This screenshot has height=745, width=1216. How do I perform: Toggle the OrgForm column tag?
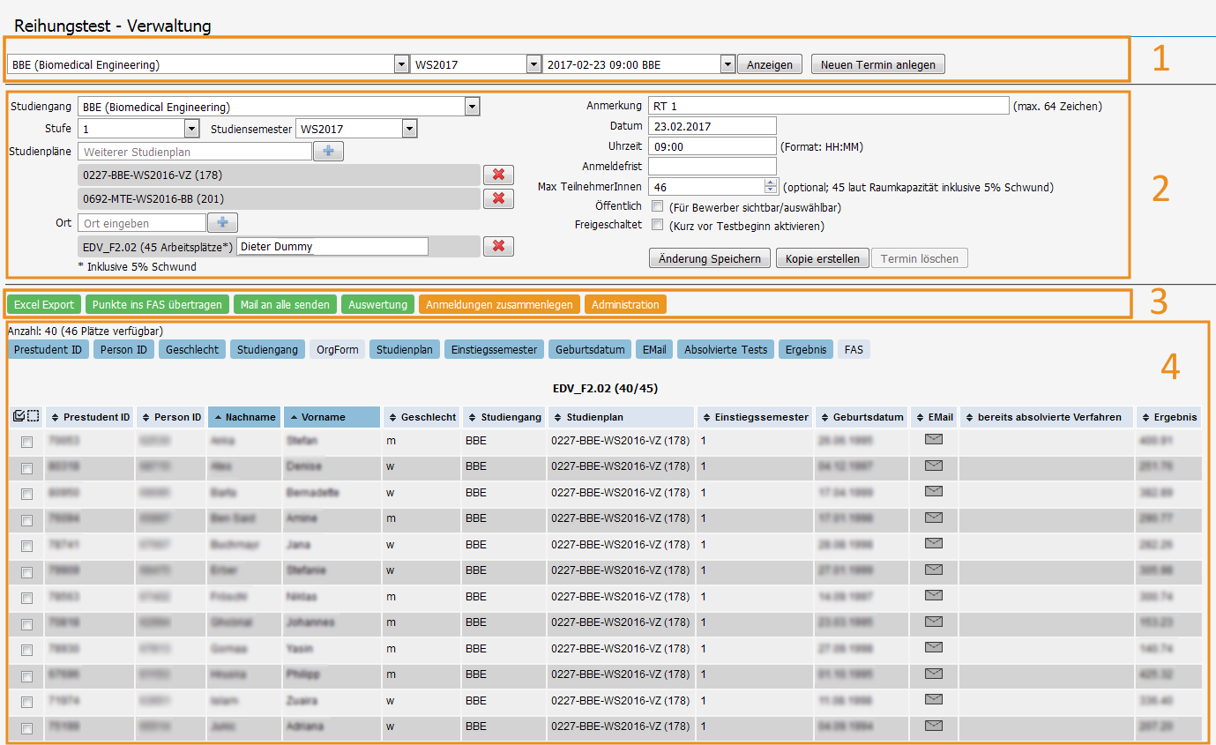click(x=337, y=350)
